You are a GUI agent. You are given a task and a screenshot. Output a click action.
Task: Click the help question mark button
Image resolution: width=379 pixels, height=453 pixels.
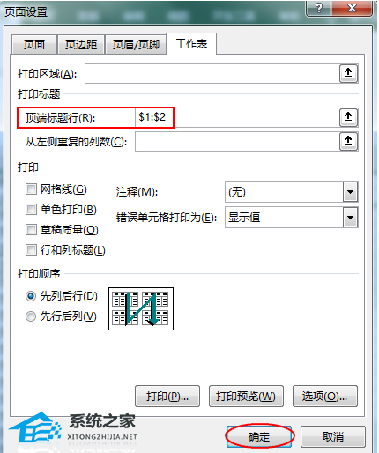pyautogui.click(x=319, y=8)
